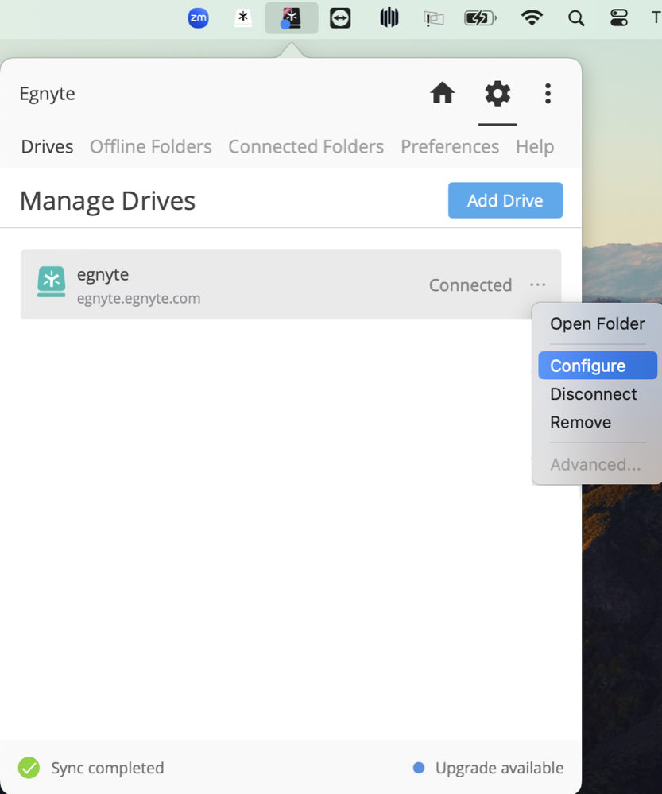
Task: Select Configure from the drive context menu
Action: [597, 365]
